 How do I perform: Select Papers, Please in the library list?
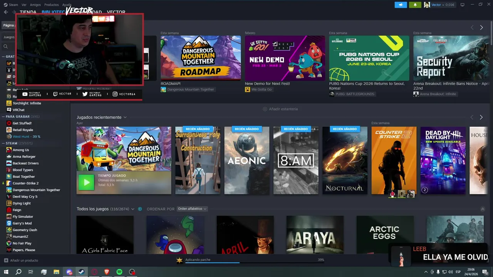(x=23, y=250)
